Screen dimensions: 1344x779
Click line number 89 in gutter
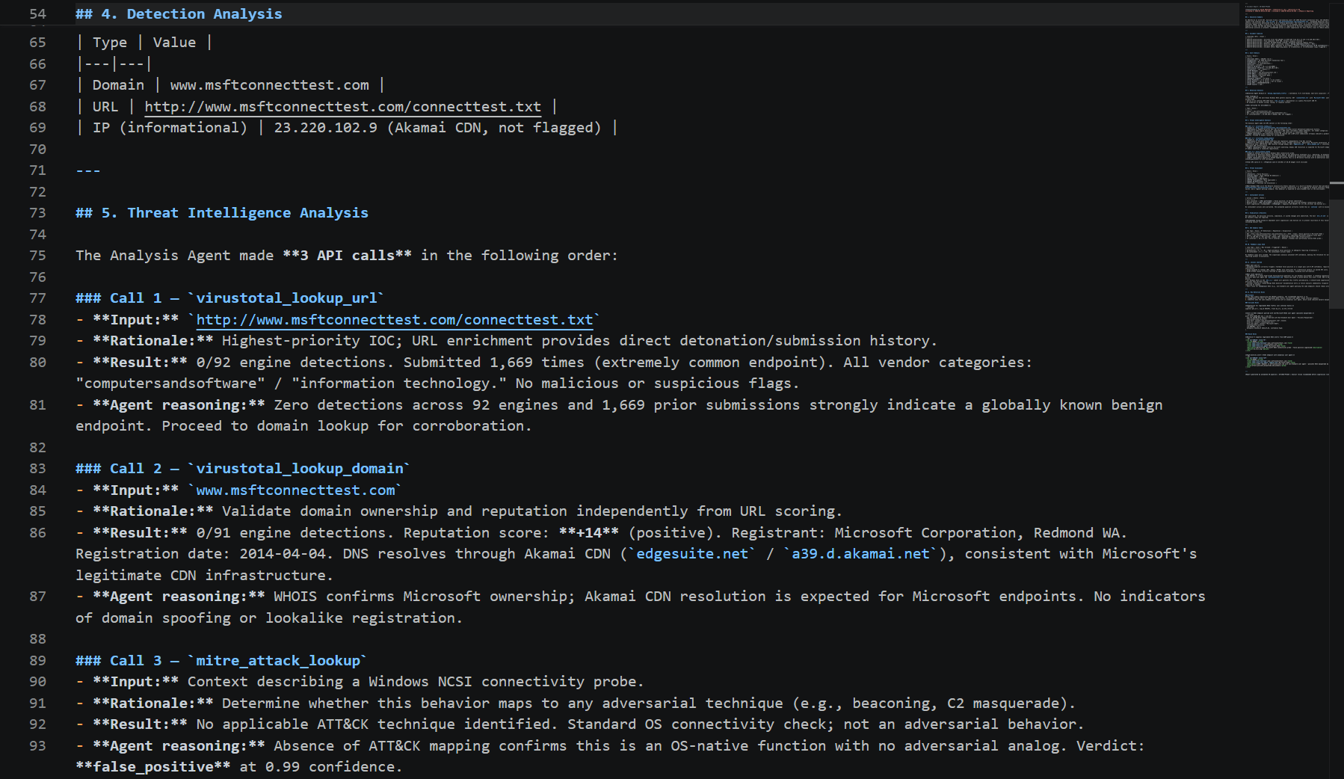[x=37, y=661]
